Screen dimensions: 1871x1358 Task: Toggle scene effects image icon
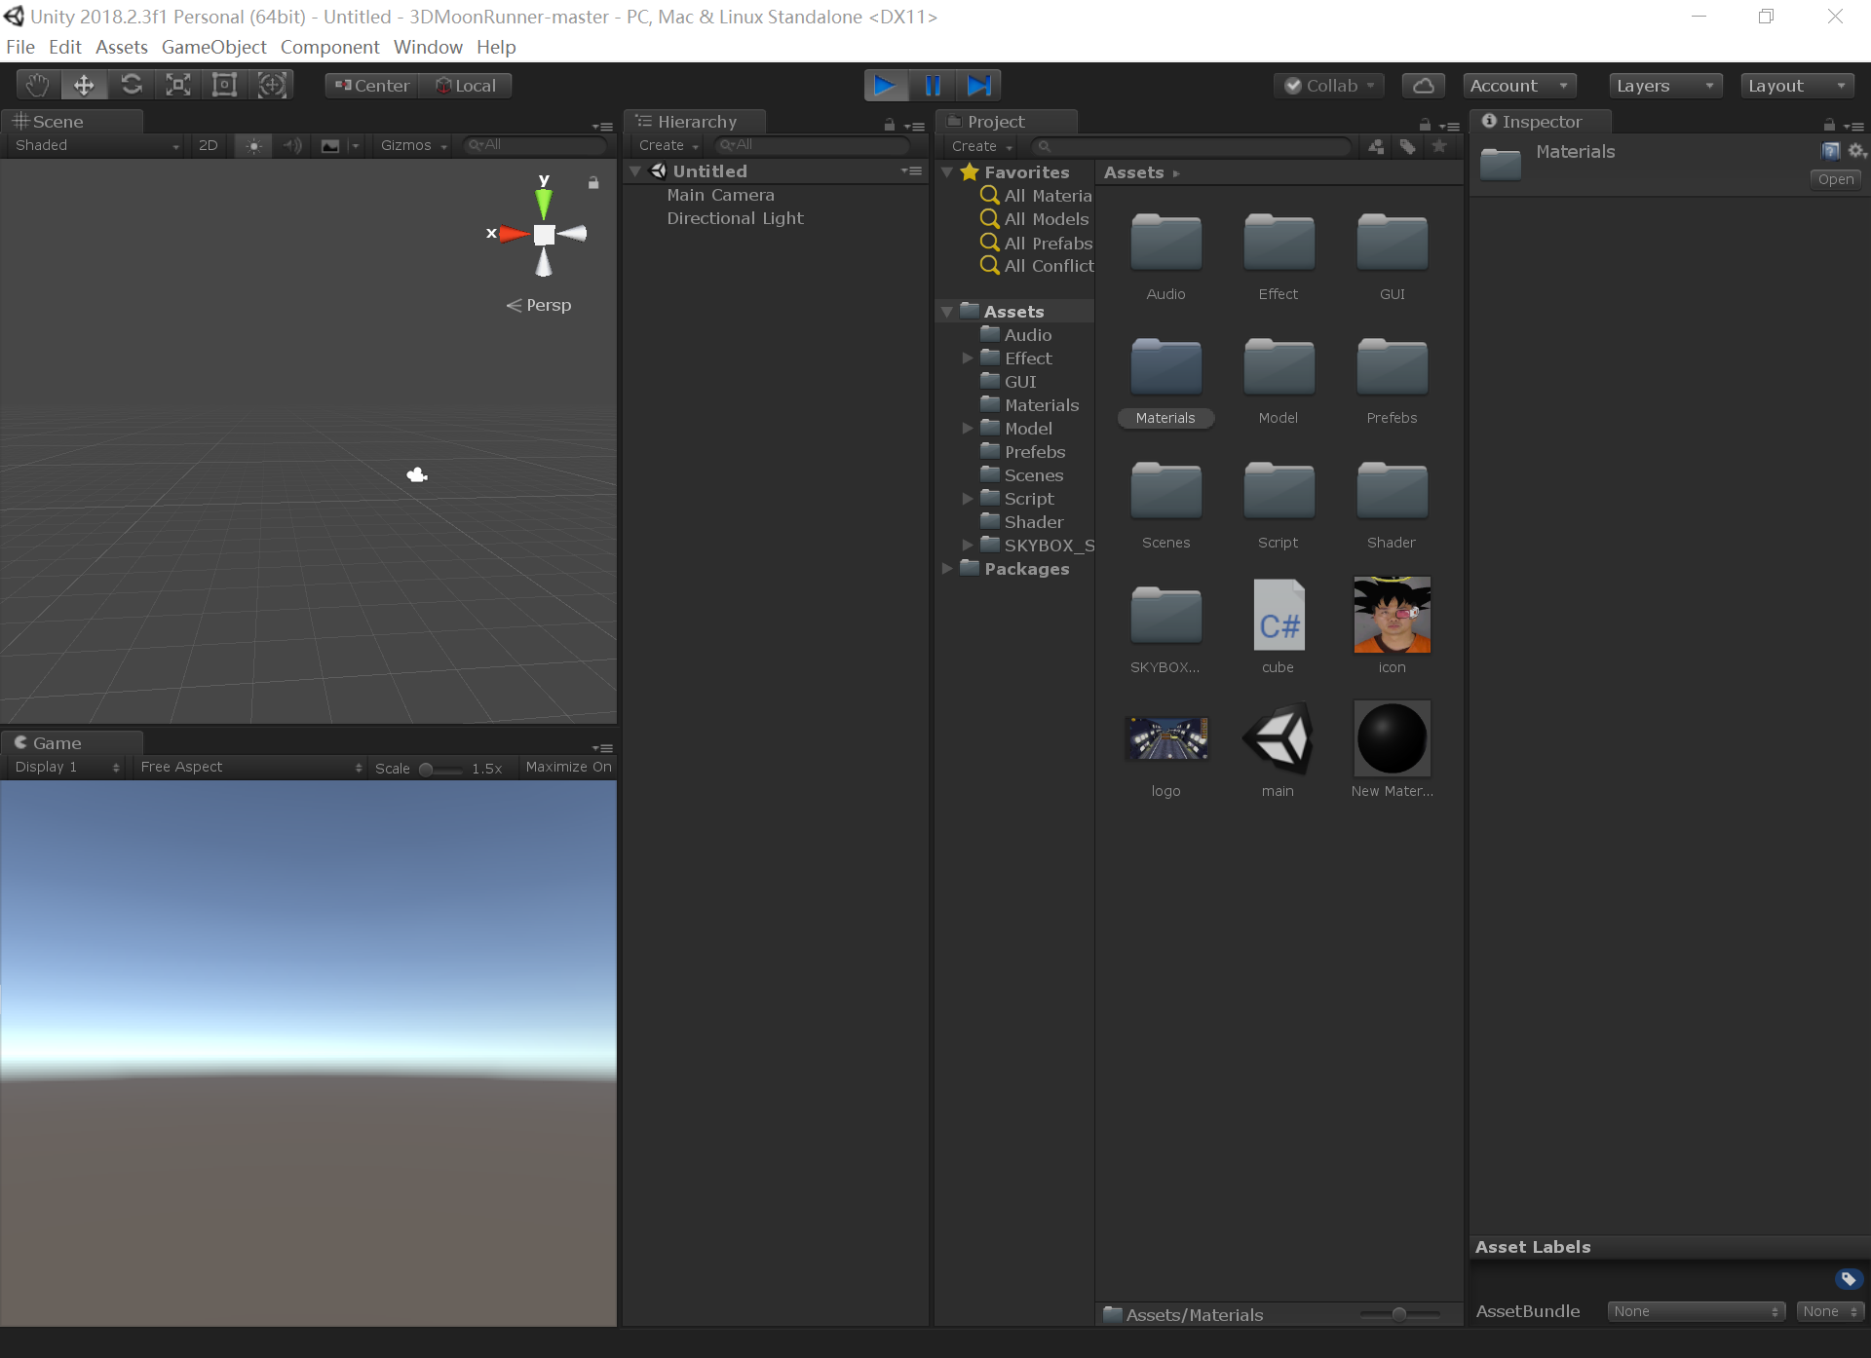(330, 145)
